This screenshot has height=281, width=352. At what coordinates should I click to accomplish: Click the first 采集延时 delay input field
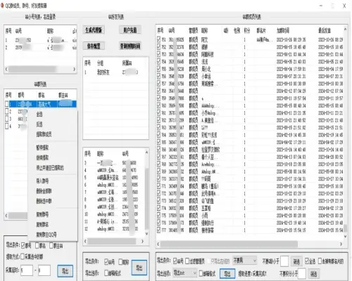(27, 270)
